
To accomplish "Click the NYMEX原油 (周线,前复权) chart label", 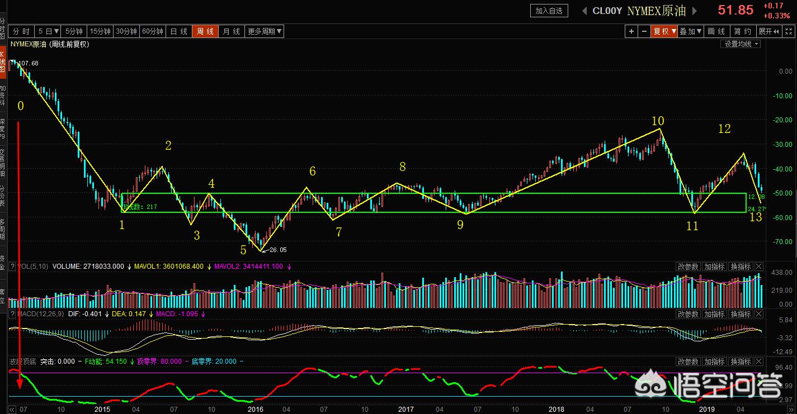I will [x=50, y=44].
